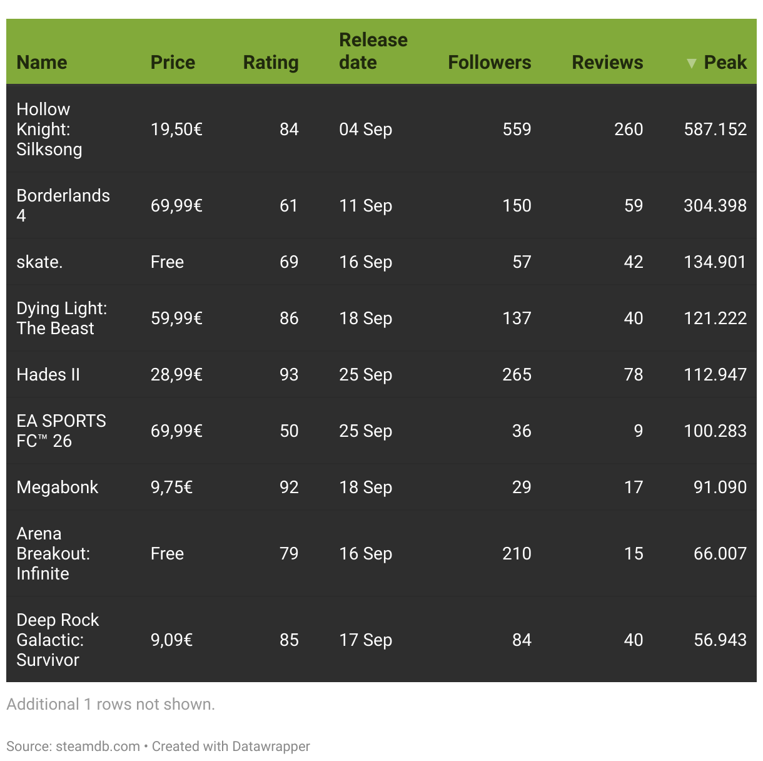This screenshot has width=763, height=761.
Task: Select the Arena Breakout: Infinite name
Action: pyautogui.click(x=53, y=553)
